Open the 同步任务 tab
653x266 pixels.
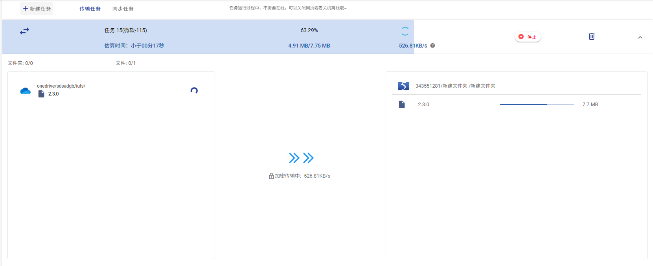tap(123, 9)
